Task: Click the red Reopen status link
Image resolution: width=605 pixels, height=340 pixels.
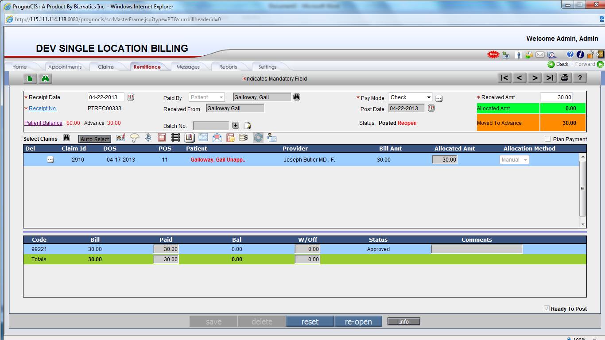Action: [407, 123]
